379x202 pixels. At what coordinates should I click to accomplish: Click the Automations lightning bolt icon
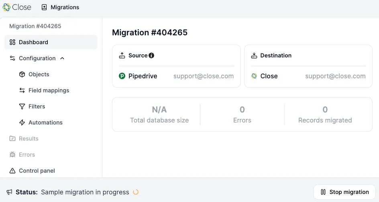pyautogui.click(x=22, y=122)
